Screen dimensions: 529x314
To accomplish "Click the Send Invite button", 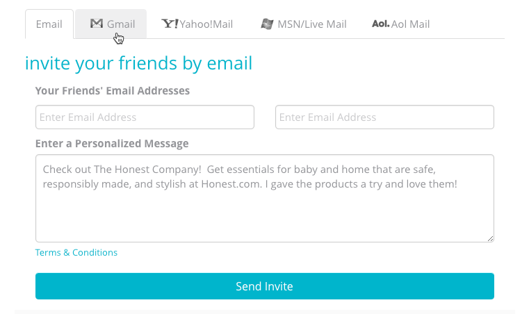I will [265, 286].
